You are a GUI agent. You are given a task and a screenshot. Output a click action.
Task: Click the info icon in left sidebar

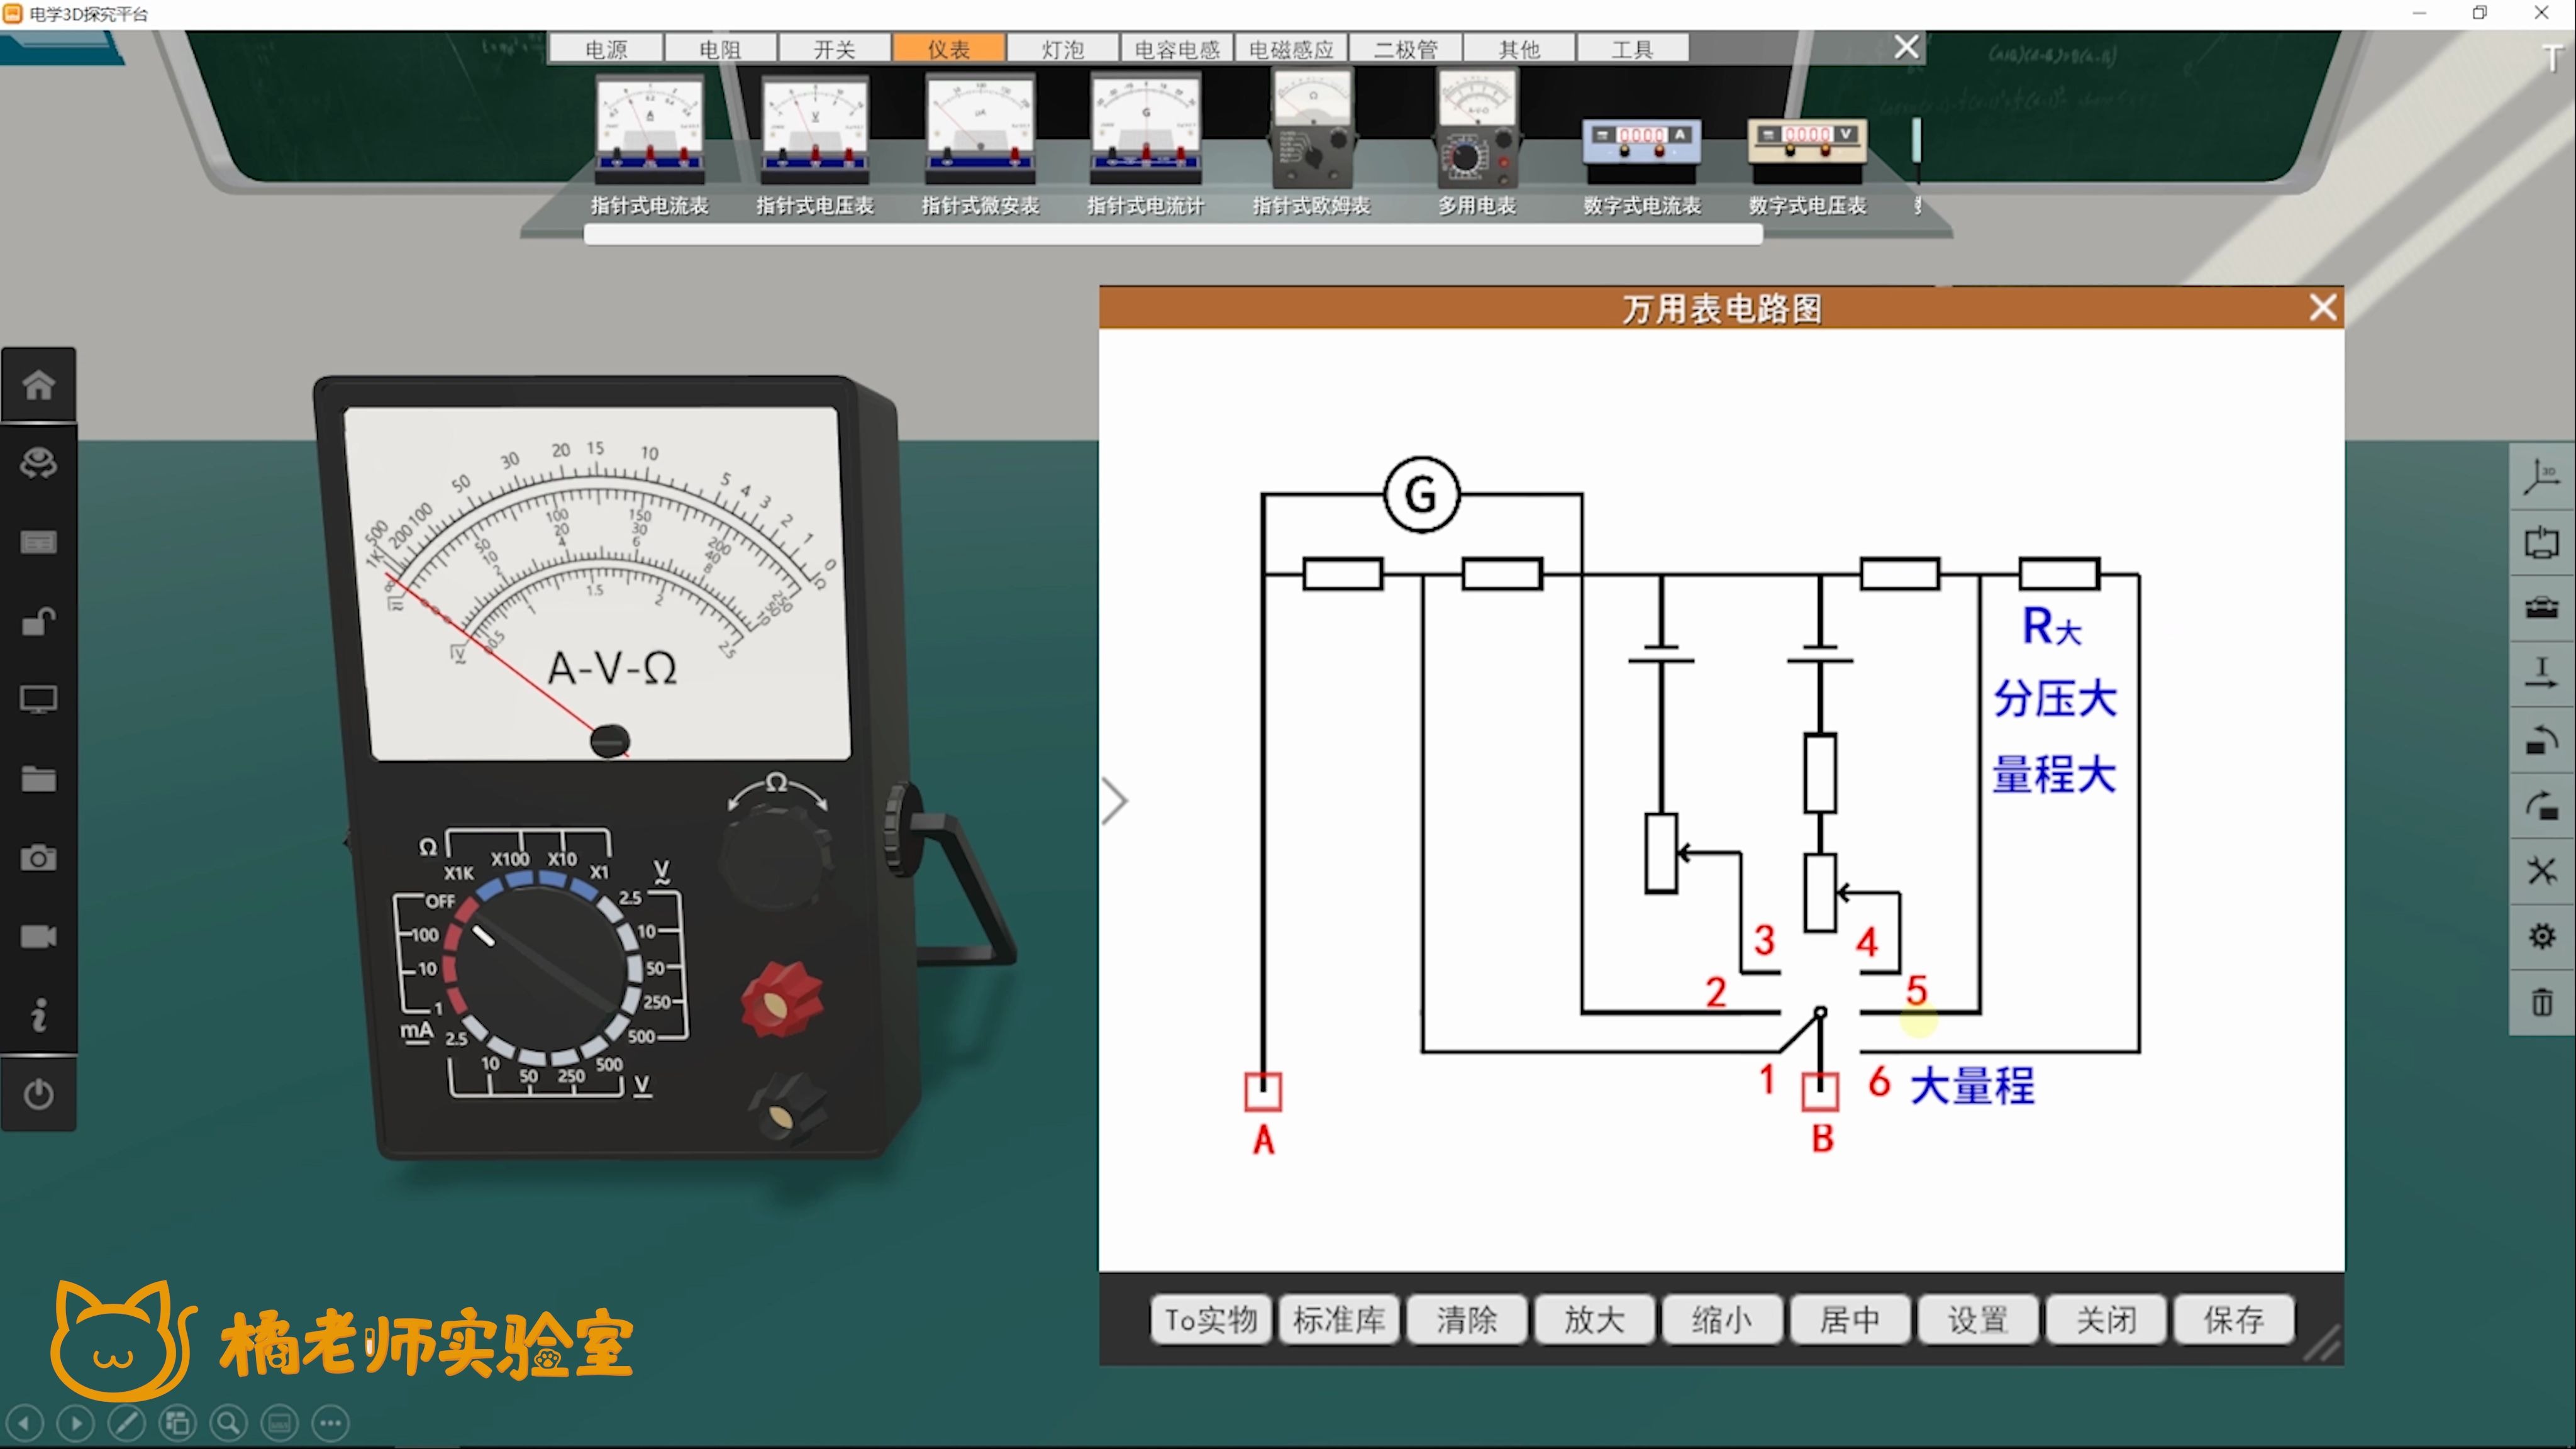38,1015
